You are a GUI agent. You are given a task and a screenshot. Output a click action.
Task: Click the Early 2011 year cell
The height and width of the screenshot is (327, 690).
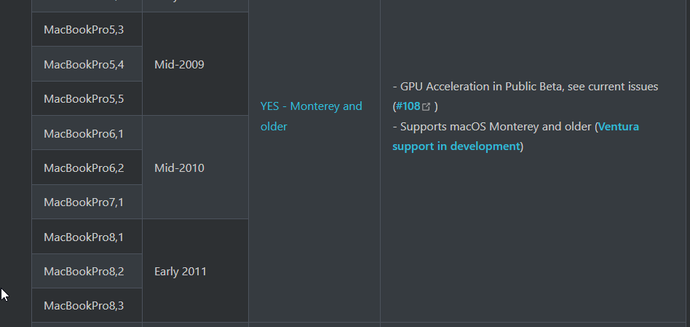(x=181, y=272)
